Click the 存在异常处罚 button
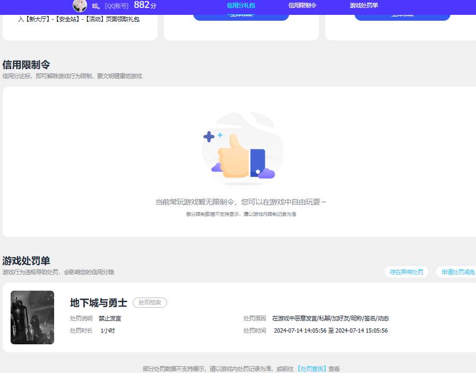The width and height of the screenshot is (476, 373). tap(406, 272)
